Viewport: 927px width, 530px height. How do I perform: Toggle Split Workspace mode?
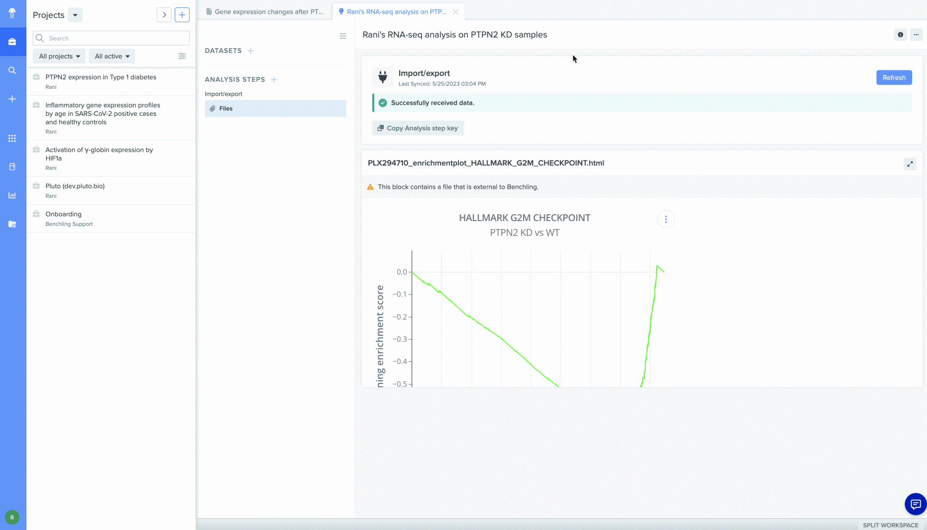pos(890,525)
